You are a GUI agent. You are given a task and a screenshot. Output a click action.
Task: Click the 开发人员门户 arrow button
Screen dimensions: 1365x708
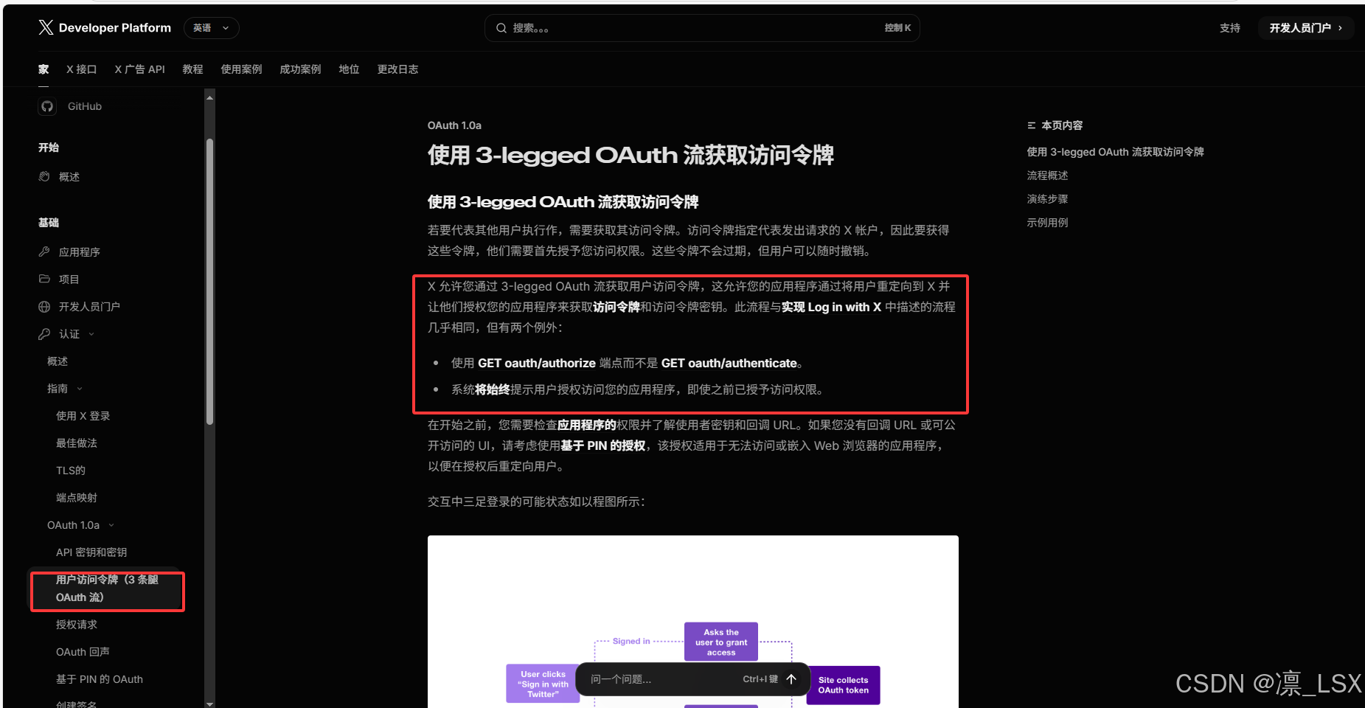(x=1305, y=28)
